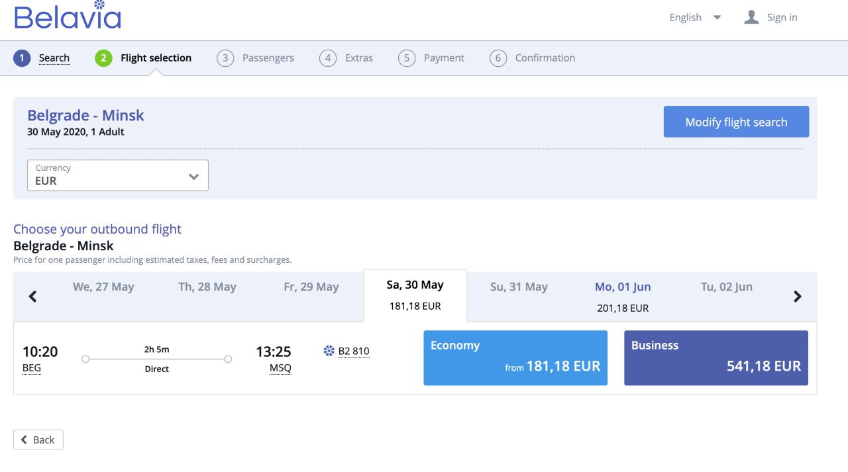The height and width of the screenshot is (472, 848).
Task: Go to the Search step
Action: (x=54, y=58)
